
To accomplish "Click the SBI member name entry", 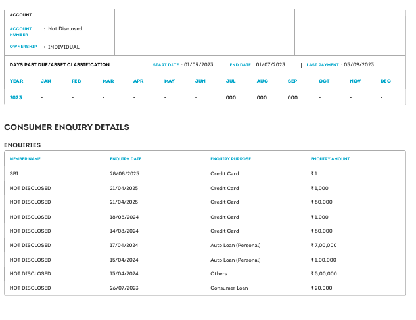I will [x=14, y=174].
